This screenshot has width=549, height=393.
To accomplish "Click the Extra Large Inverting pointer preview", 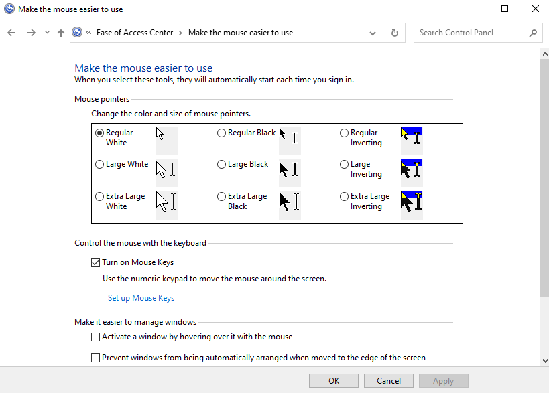I will tap(411, 202).
